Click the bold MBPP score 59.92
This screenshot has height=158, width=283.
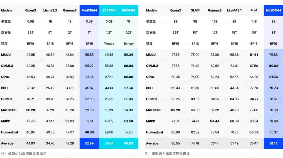click(70, 121)
